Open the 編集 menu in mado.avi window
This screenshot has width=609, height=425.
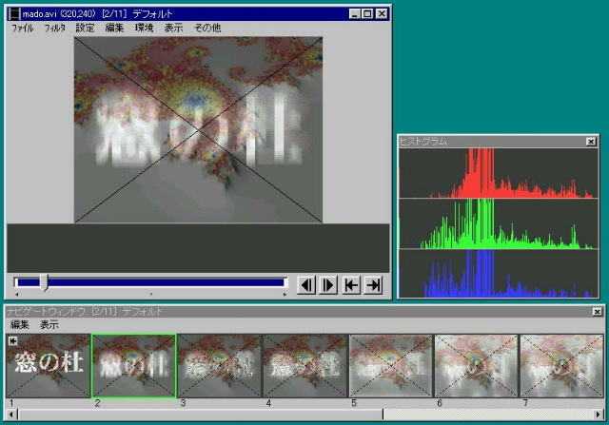114,28
